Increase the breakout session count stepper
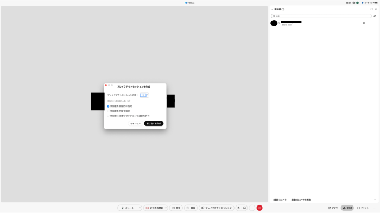The height and width of the screenshot is (213, 380). pos(148,94)
